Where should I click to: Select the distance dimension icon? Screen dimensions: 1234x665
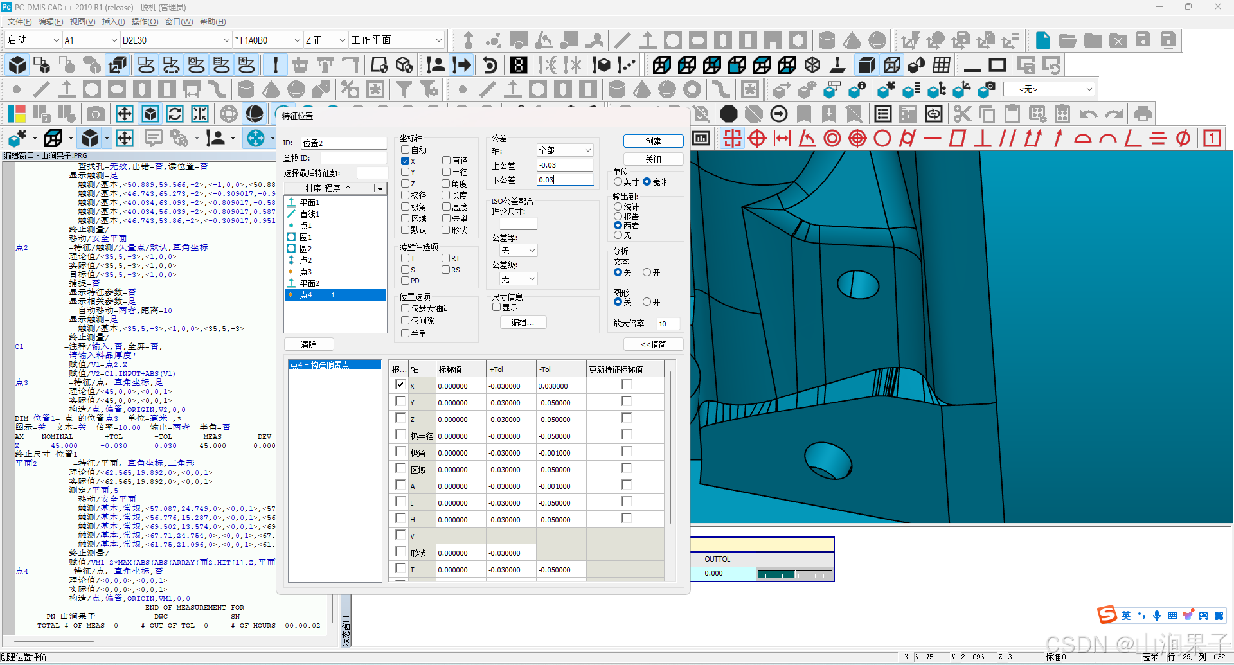(x=782, y=138)
